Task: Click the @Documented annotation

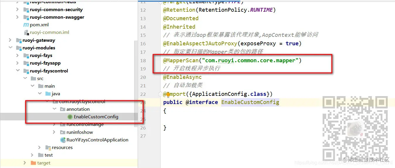Action: 181,18
